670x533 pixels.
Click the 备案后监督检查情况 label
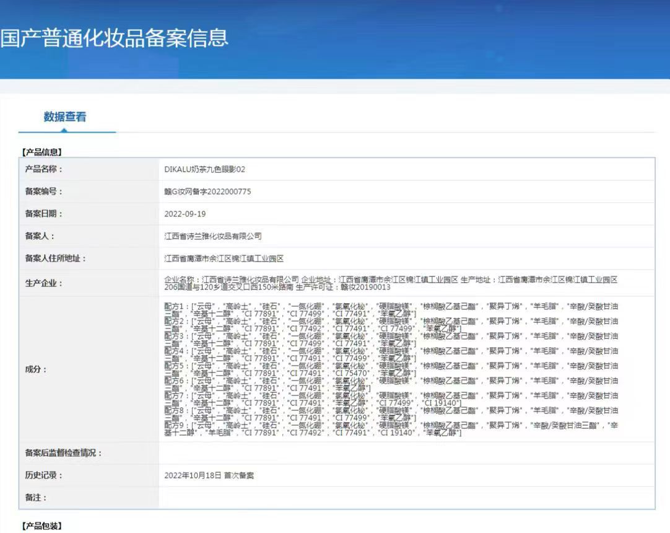click(63, 452)
